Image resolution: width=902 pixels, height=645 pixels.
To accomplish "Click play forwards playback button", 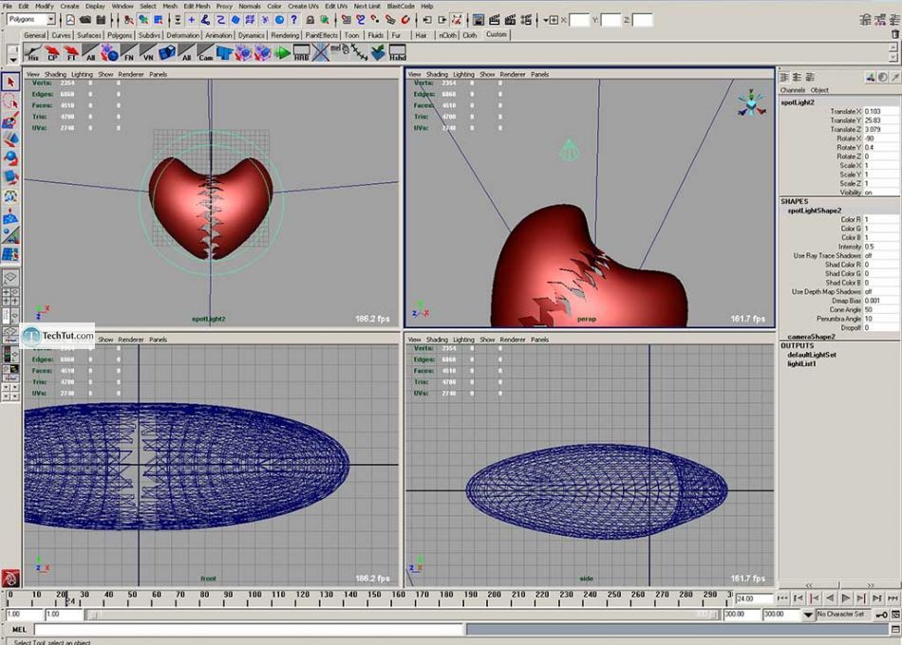I will point(845,599).
